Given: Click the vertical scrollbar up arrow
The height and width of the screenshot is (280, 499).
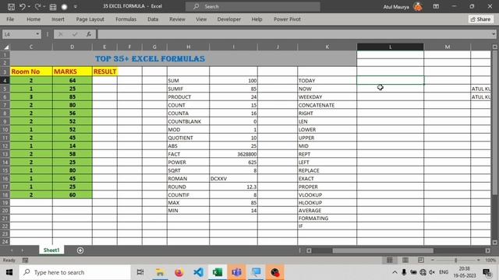Looking at the screenshot, I should click(494, 47).
